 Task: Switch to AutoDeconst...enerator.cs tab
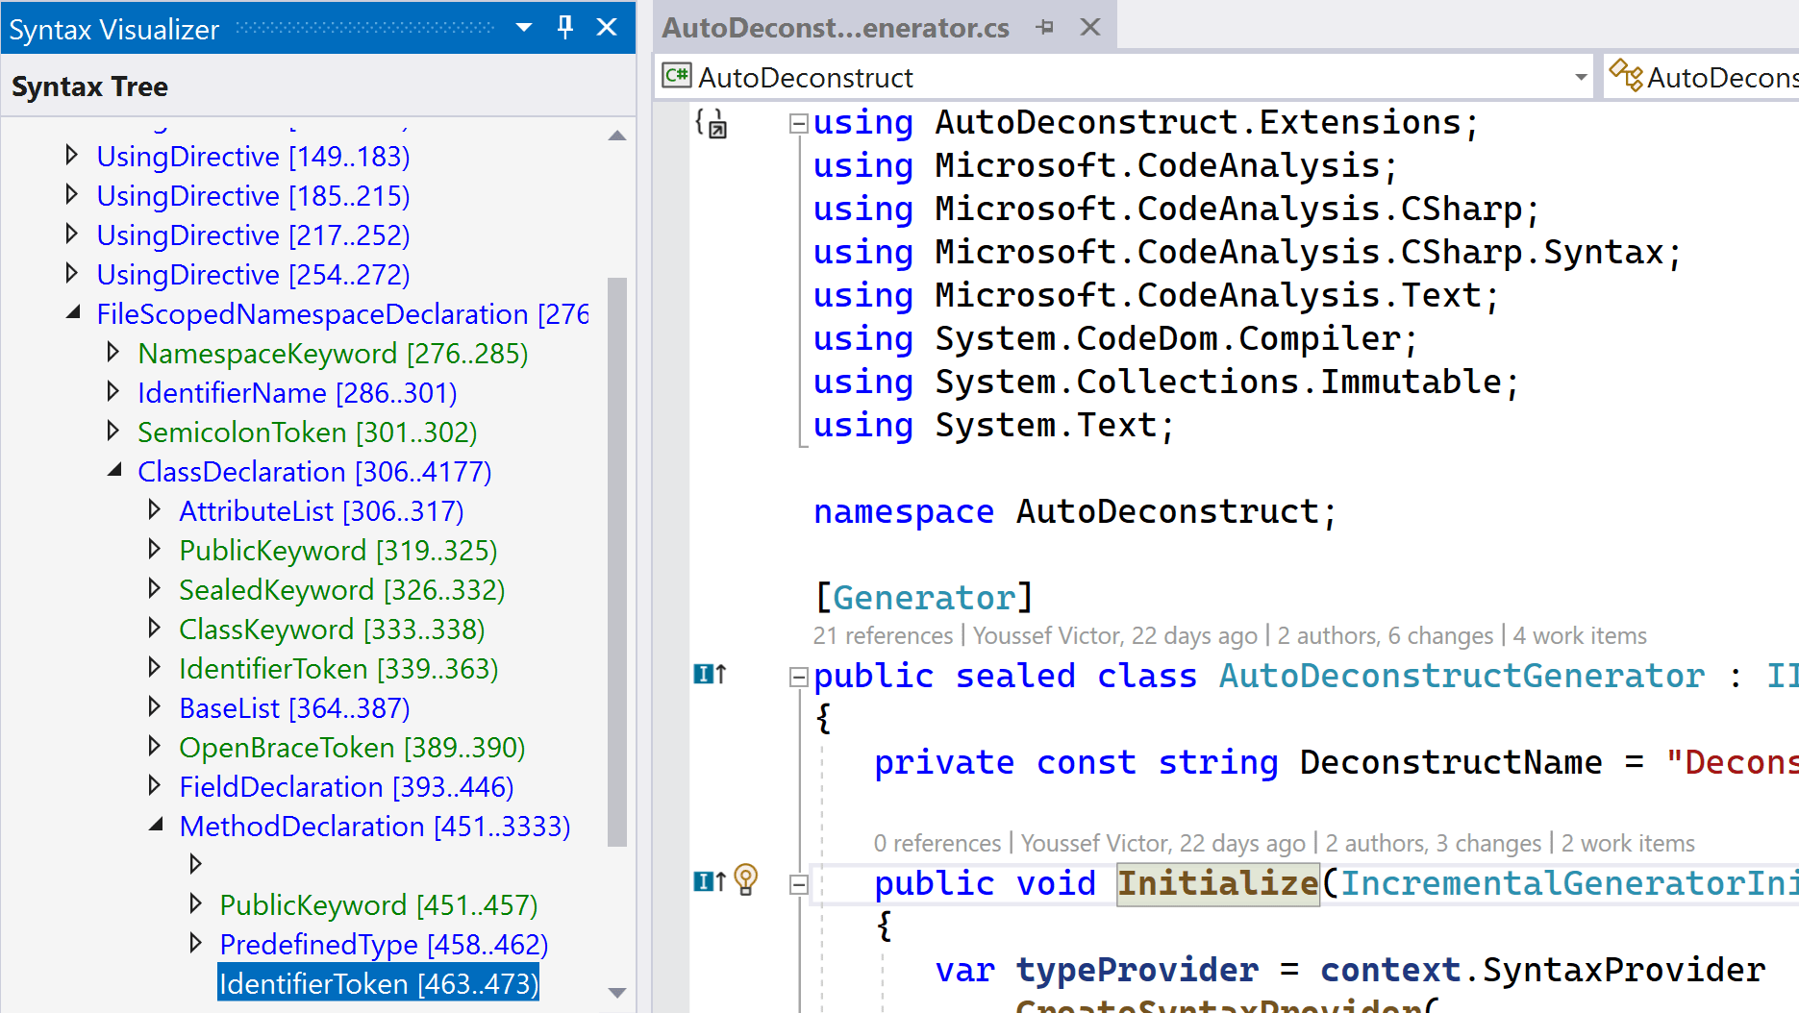[835, 28]
